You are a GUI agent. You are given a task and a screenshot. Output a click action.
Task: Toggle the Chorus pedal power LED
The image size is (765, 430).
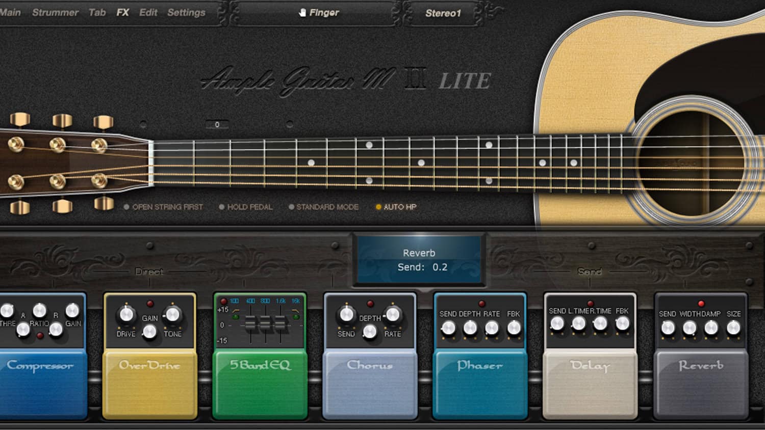point(370,304)
